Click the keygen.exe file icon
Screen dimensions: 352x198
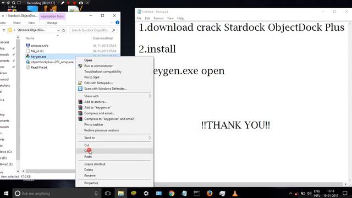click(x=28, y=56)
